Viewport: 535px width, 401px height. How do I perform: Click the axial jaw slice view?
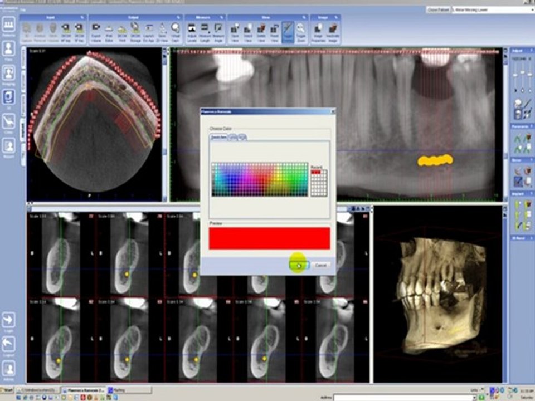pyautogui.click(x=94, y=124)
